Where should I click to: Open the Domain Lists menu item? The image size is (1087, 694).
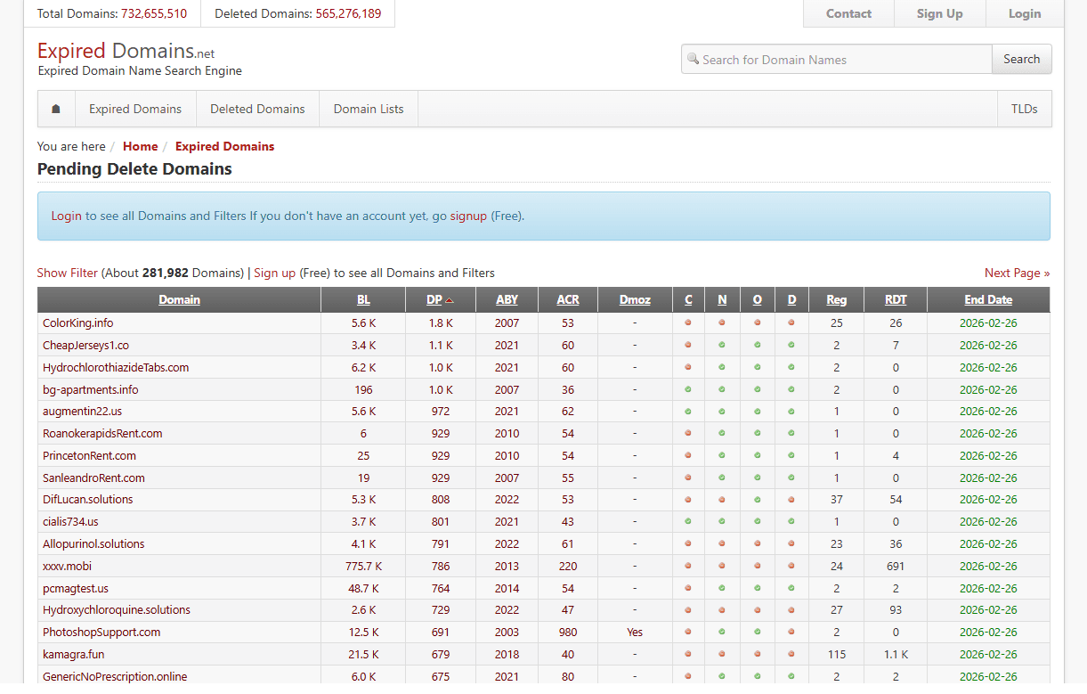coord(369,109)
